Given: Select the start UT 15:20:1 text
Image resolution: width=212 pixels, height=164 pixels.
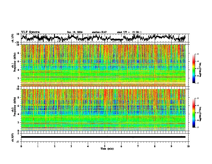Looking at the screenshot, I should (x=129, y=32).
